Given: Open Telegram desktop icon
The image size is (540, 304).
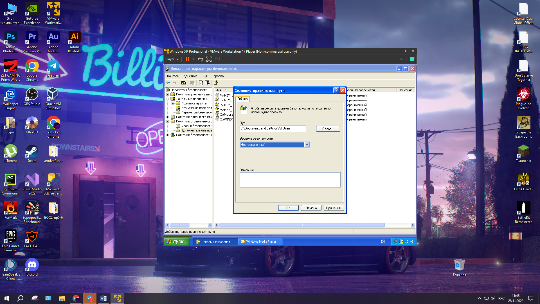Looking at the screenshot, I should click(53, 68).
